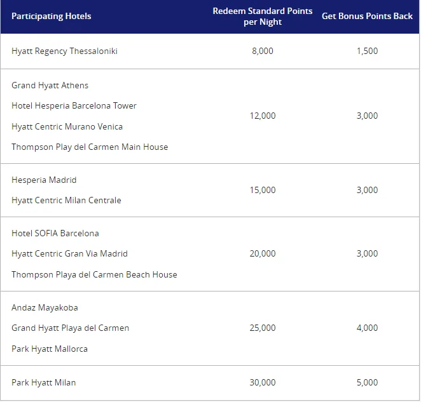Click the Participating Hotels column header

pos(51,16)
